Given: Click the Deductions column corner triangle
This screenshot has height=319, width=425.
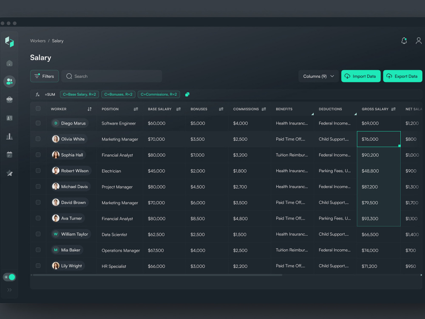Looking at the screenshot, I should (x=355, y=114).
